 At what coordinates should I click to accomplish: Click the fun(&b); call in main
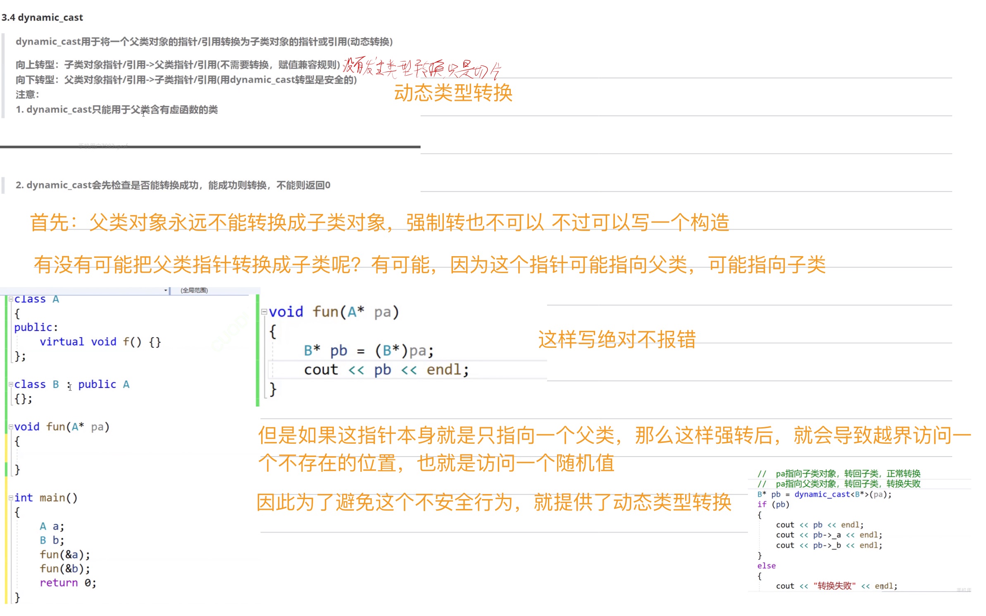pos(64,568)
